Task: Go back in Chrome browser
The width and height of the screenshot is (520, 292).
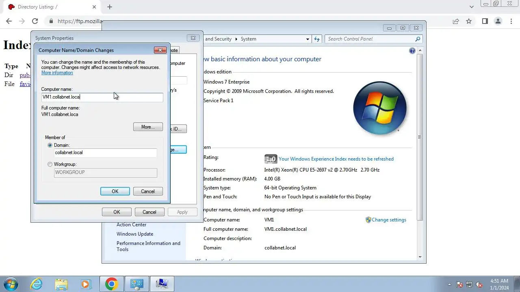Action: (9, 21)
